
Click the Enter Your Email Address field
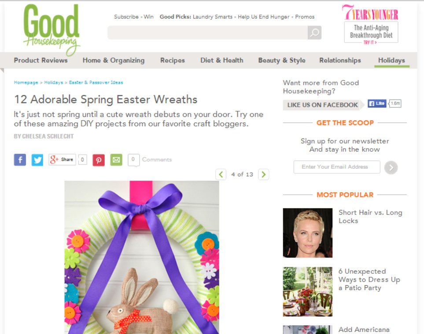[337, 167]
